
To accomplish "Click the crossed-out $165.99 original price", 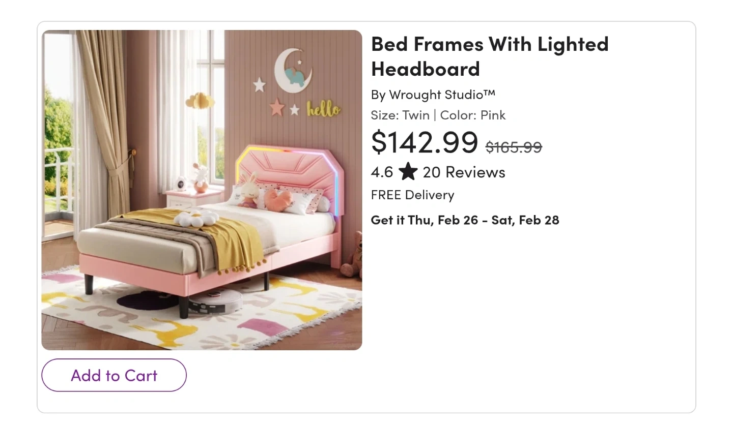I will pos(514,147).
